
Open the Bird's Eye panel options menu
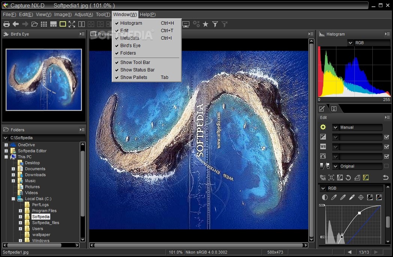coord(82,34)
